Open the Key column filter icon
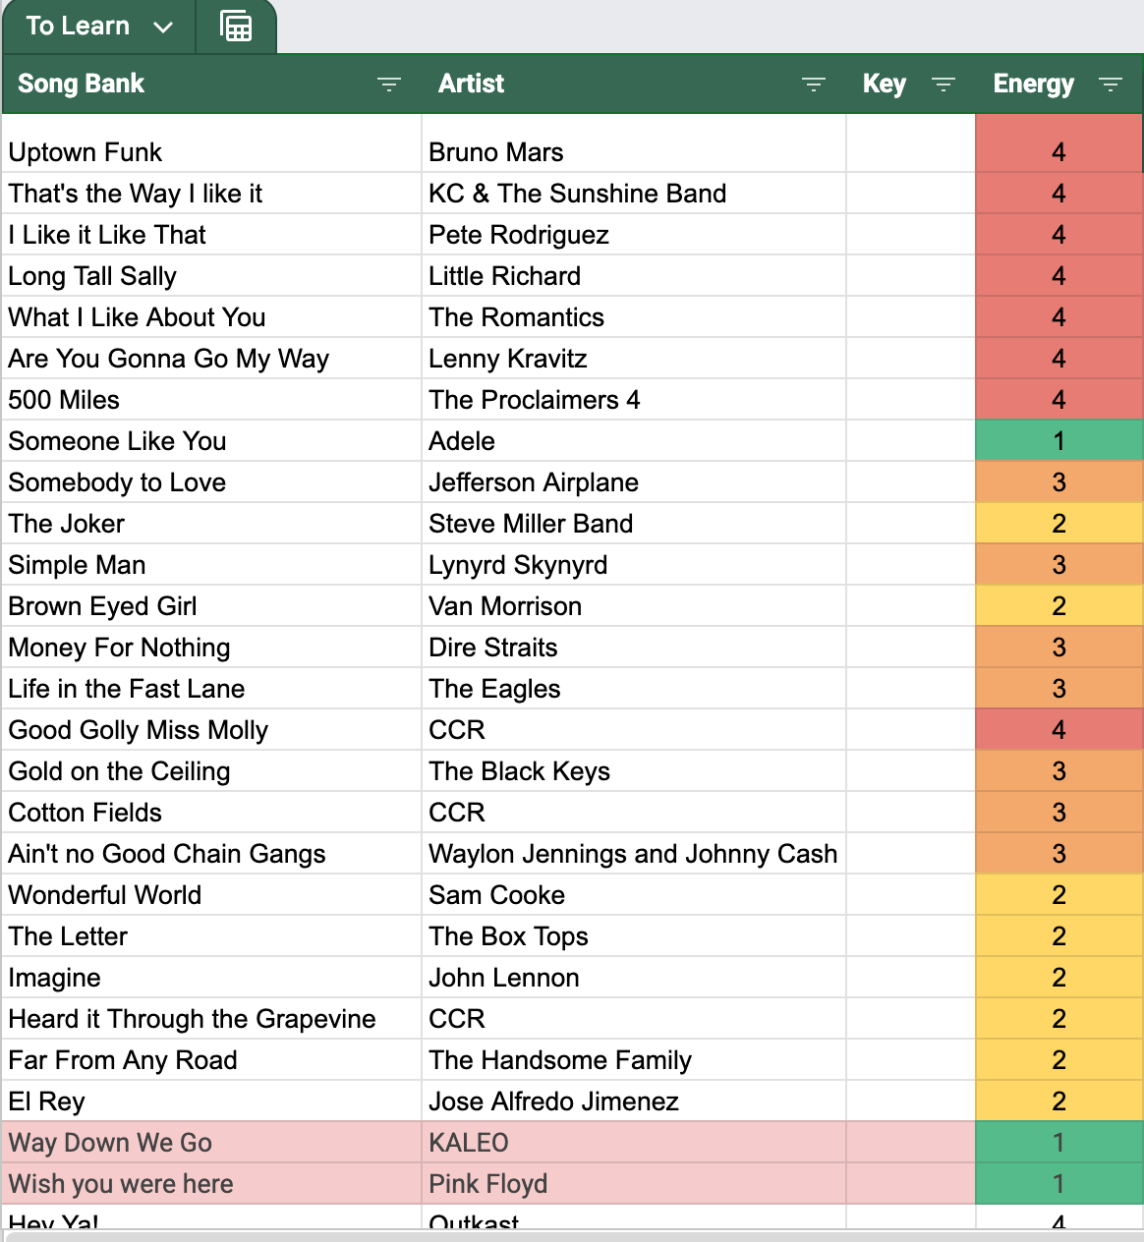1144x1242 pixels. point(944,85)
